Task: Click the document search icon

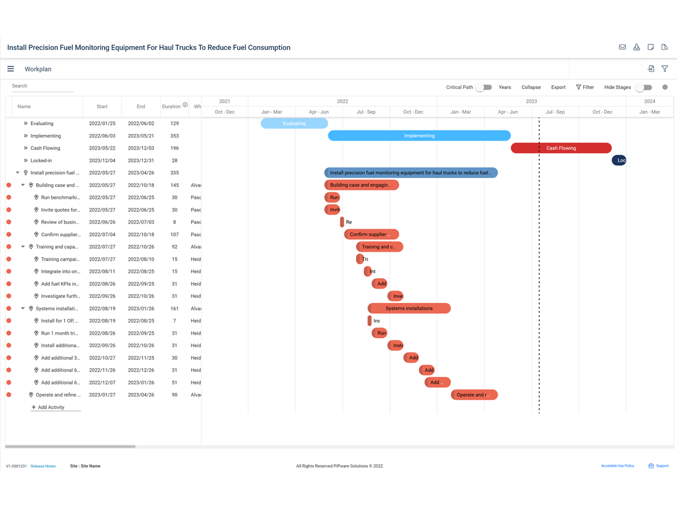Action: coord(664,47)
